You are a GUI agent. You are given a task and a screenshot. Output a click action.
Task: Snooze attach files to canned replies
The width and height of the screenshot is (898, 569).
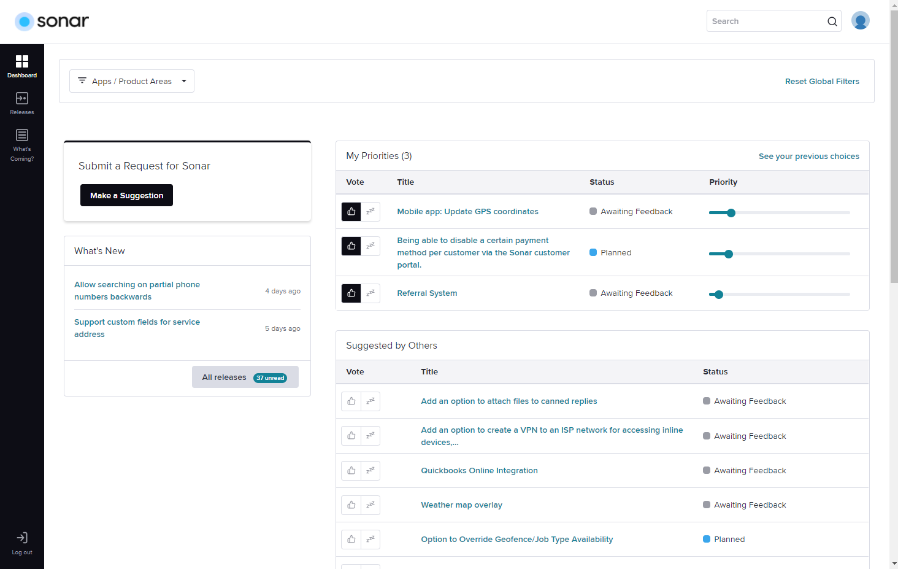(370, 401)
